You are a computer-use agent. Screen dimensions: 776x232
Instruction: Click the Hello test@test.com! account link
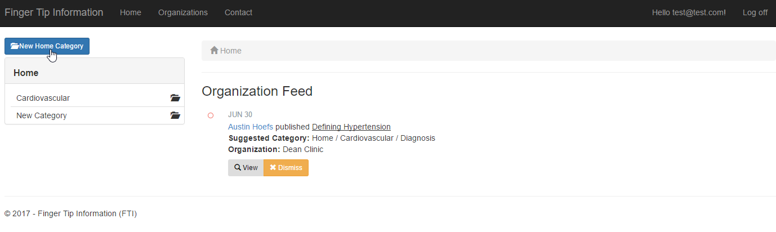tap(688, 12)
